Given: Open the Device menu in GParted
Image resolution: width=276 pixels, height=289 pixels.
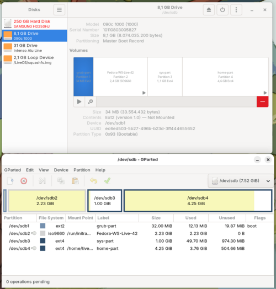Looking at the screenshot, I should [x=61, y=170].
